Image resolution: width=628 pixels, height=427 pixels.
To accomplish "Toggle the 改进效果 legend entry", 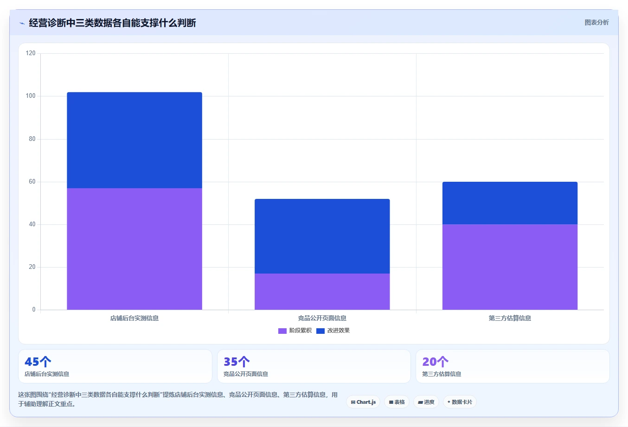I will pyautogui.click(x=333, y=331).
